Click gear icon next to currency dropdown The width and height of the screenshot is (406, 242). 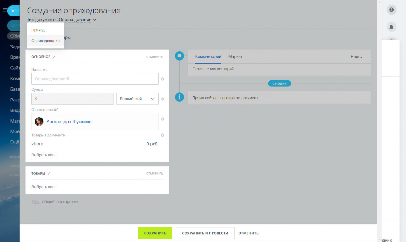tap(163, 99)
